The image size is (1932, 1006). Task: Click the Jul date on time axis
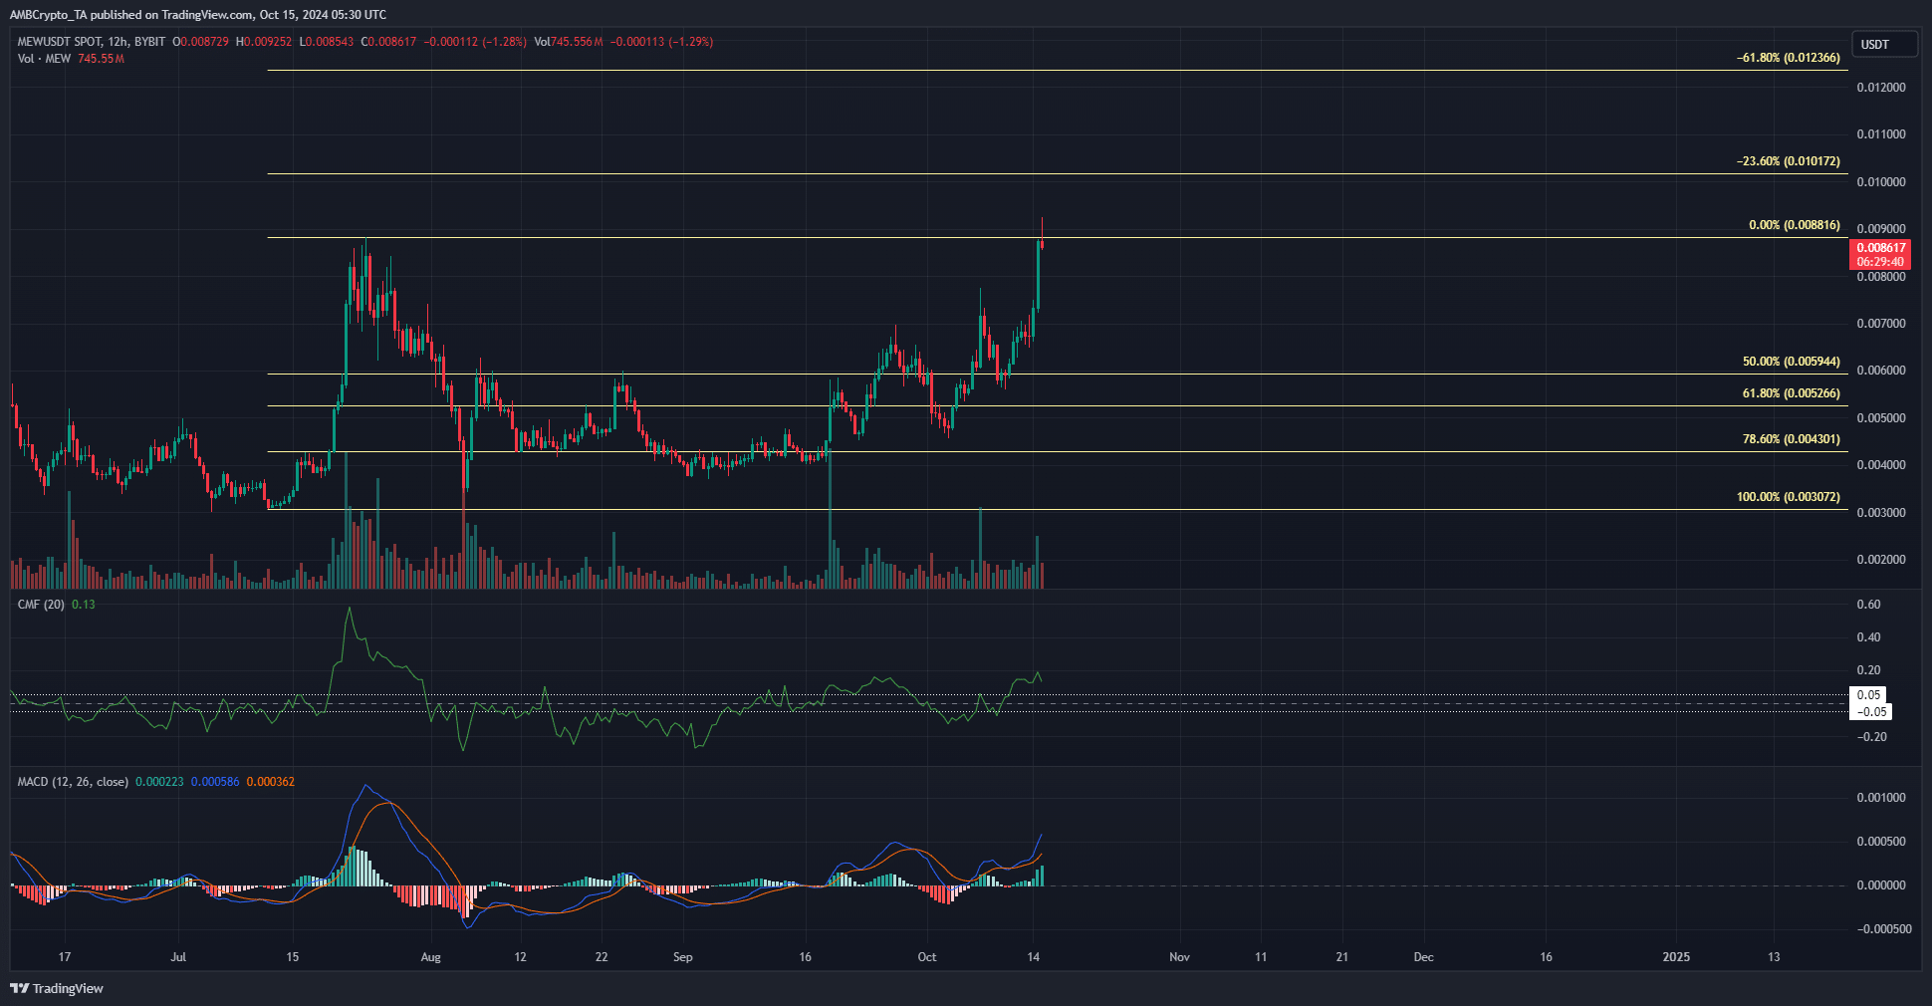click(x=178, y=957)
